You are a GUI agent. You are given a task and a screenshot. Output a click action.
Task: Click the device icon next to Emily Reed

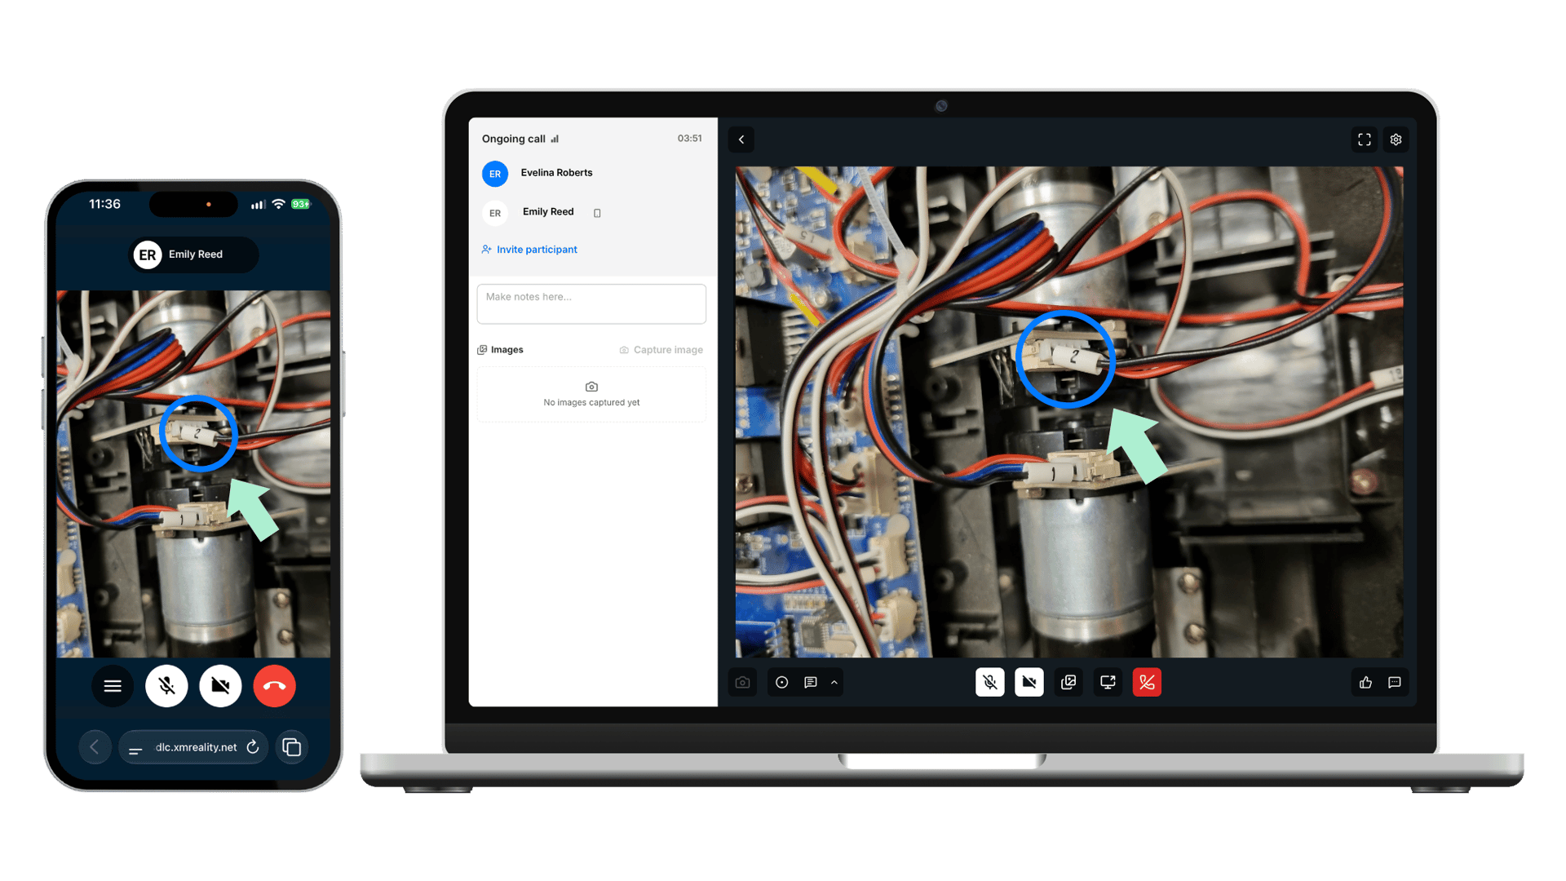[597, 213]
